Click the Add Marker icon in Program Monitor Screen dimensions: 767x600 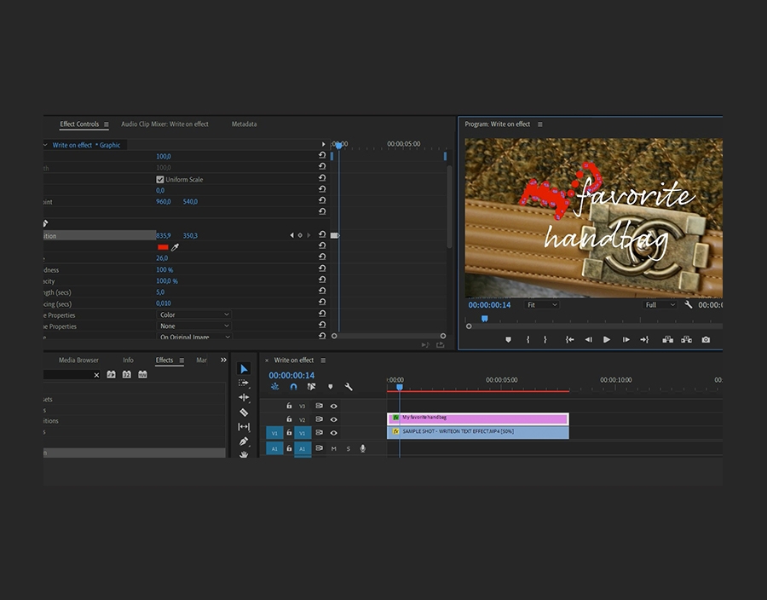tap(509, 339)
